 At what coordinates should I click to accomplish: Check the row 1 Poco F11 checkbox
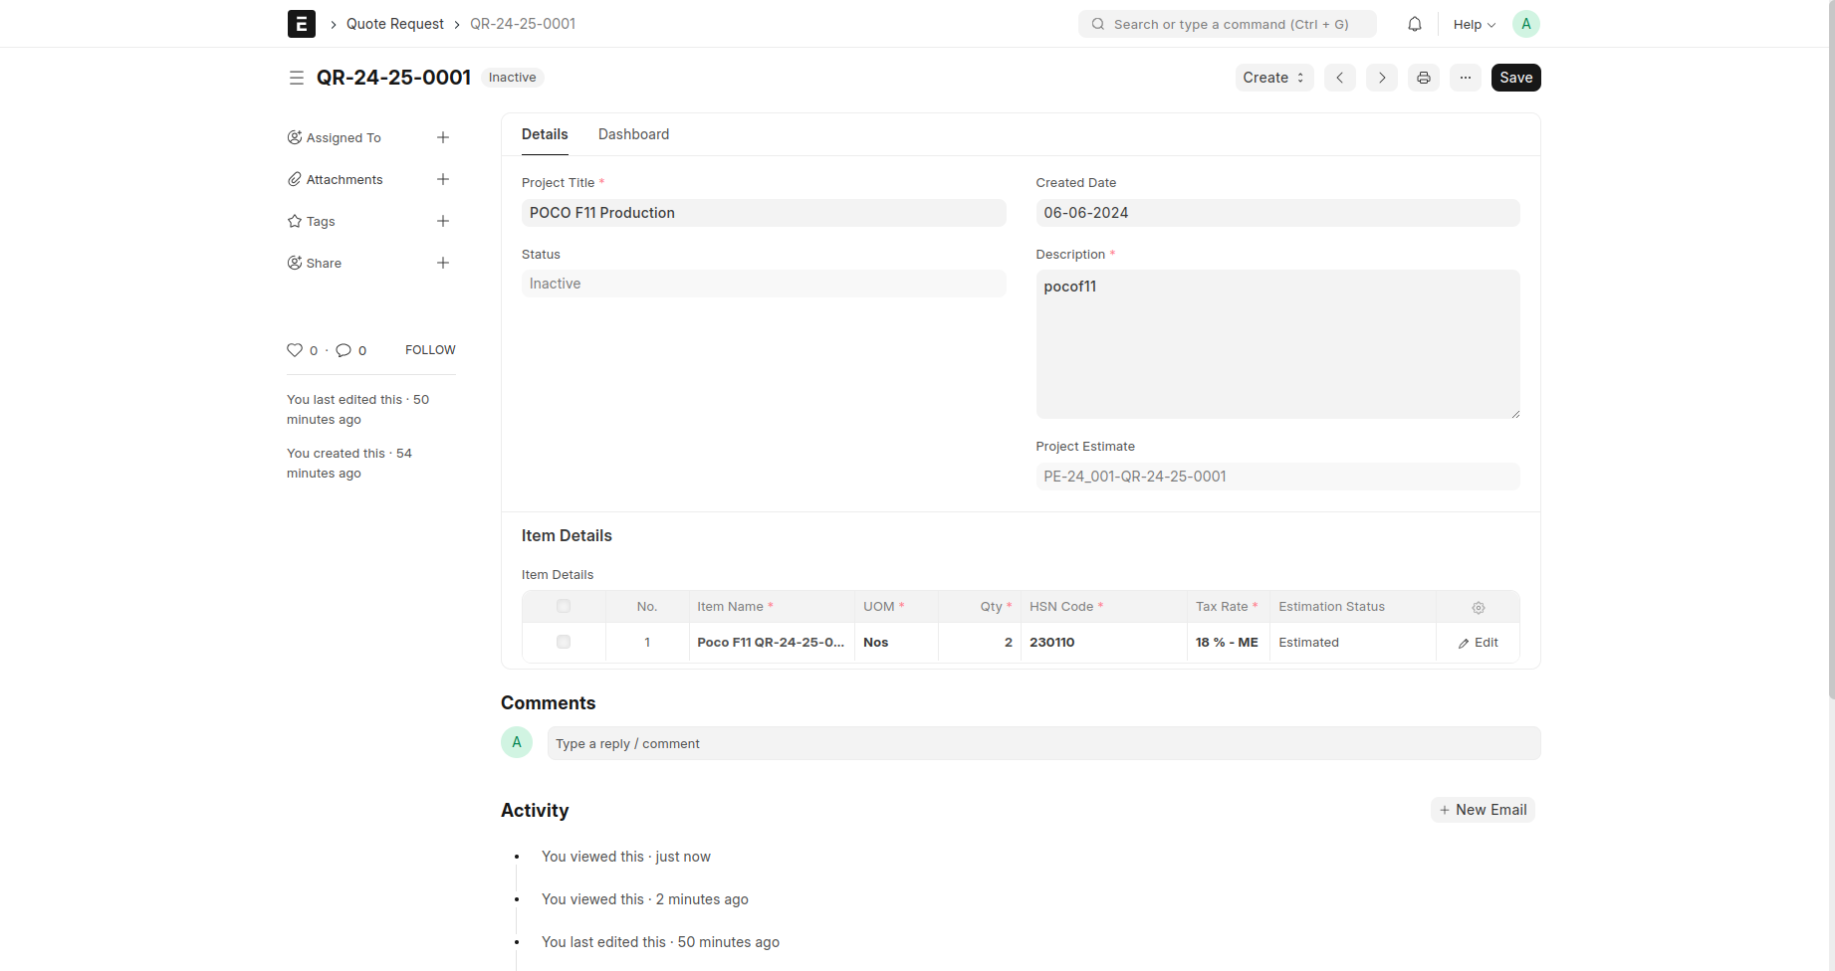564,642
